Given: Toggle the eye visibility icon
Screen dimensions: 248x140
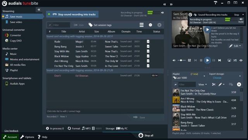Looking at the screenshot, I should pos(241,60).
